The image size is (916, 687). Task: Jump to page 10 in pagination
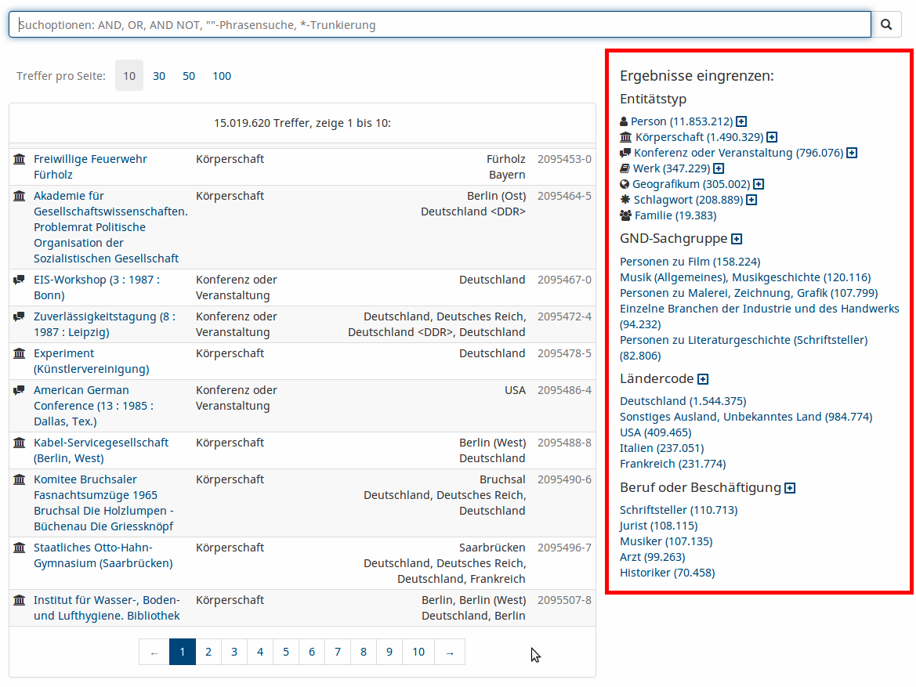click(418, 652)
